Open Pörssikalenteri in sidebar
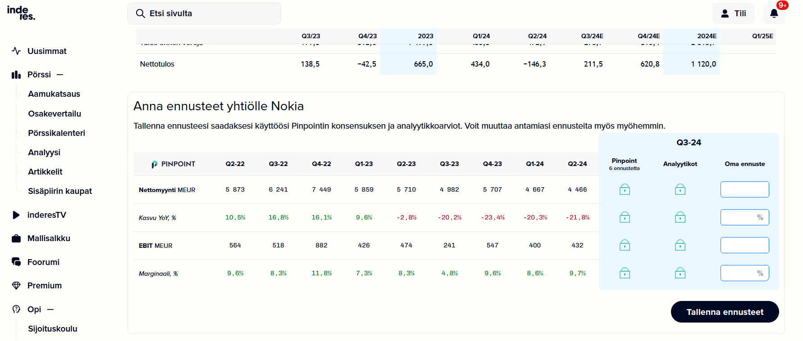 (x=56, y=133)
